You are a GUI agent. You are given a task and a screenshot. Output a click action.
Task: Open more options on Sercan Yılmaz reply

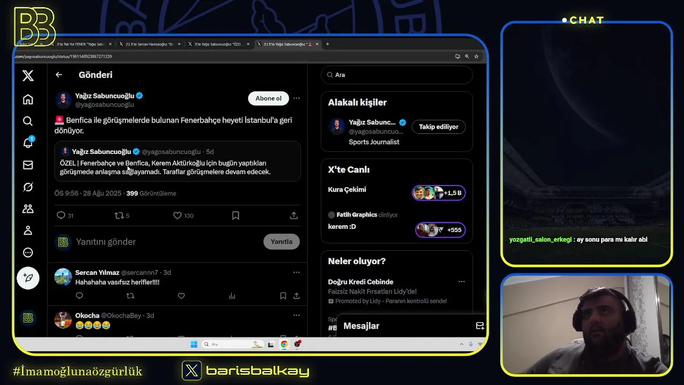coord(297,272)
